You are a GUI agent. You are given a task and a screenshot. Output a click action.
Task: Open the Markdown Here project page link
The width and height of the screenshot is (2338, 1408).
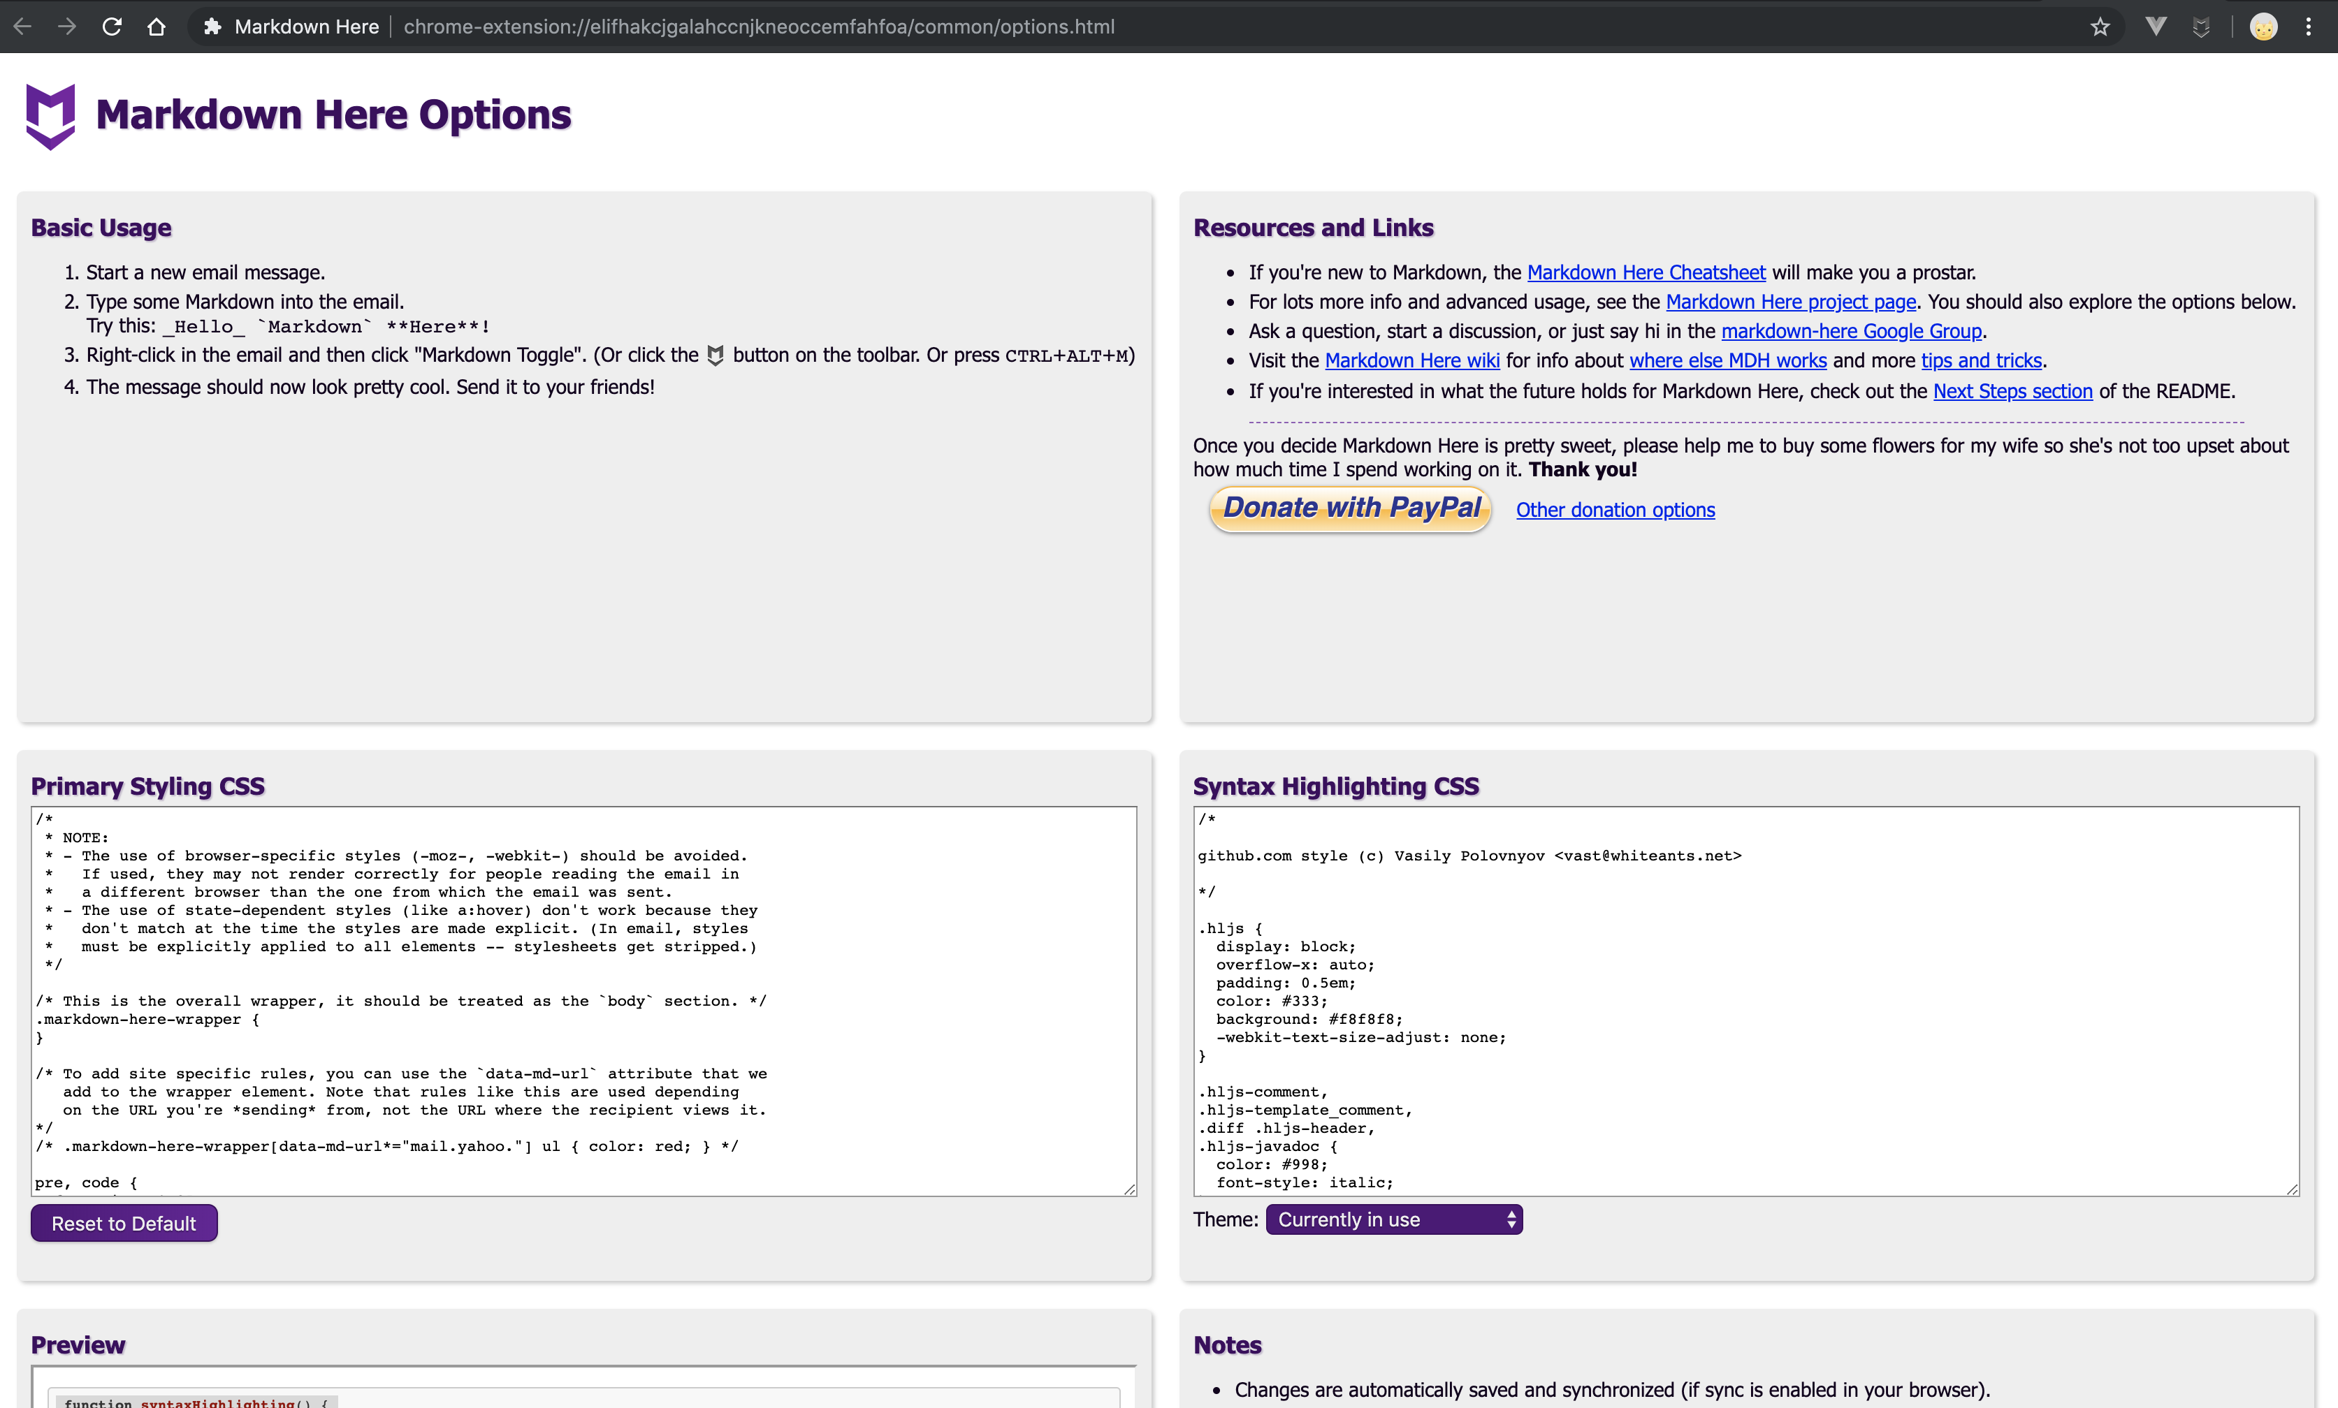pyautogui.click(x=1790, y=302)
